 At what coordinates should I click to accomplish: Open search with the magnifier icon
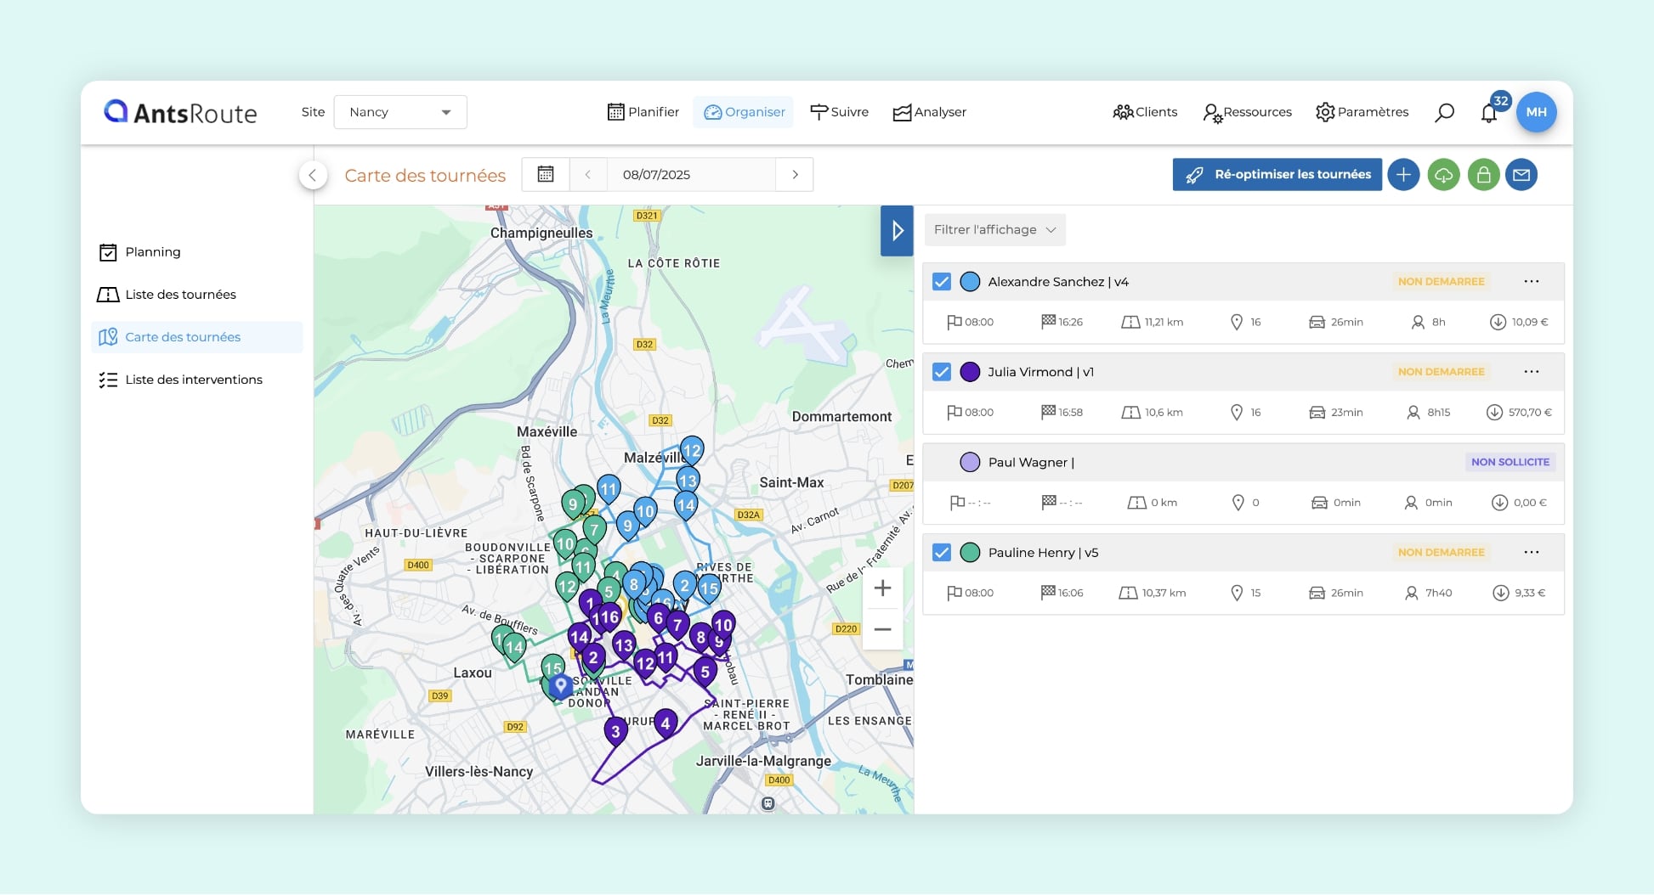click(1444, 112)
